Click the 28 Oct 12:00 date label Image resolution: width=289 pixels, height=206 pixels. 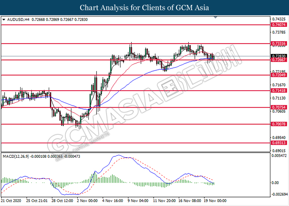62,201
